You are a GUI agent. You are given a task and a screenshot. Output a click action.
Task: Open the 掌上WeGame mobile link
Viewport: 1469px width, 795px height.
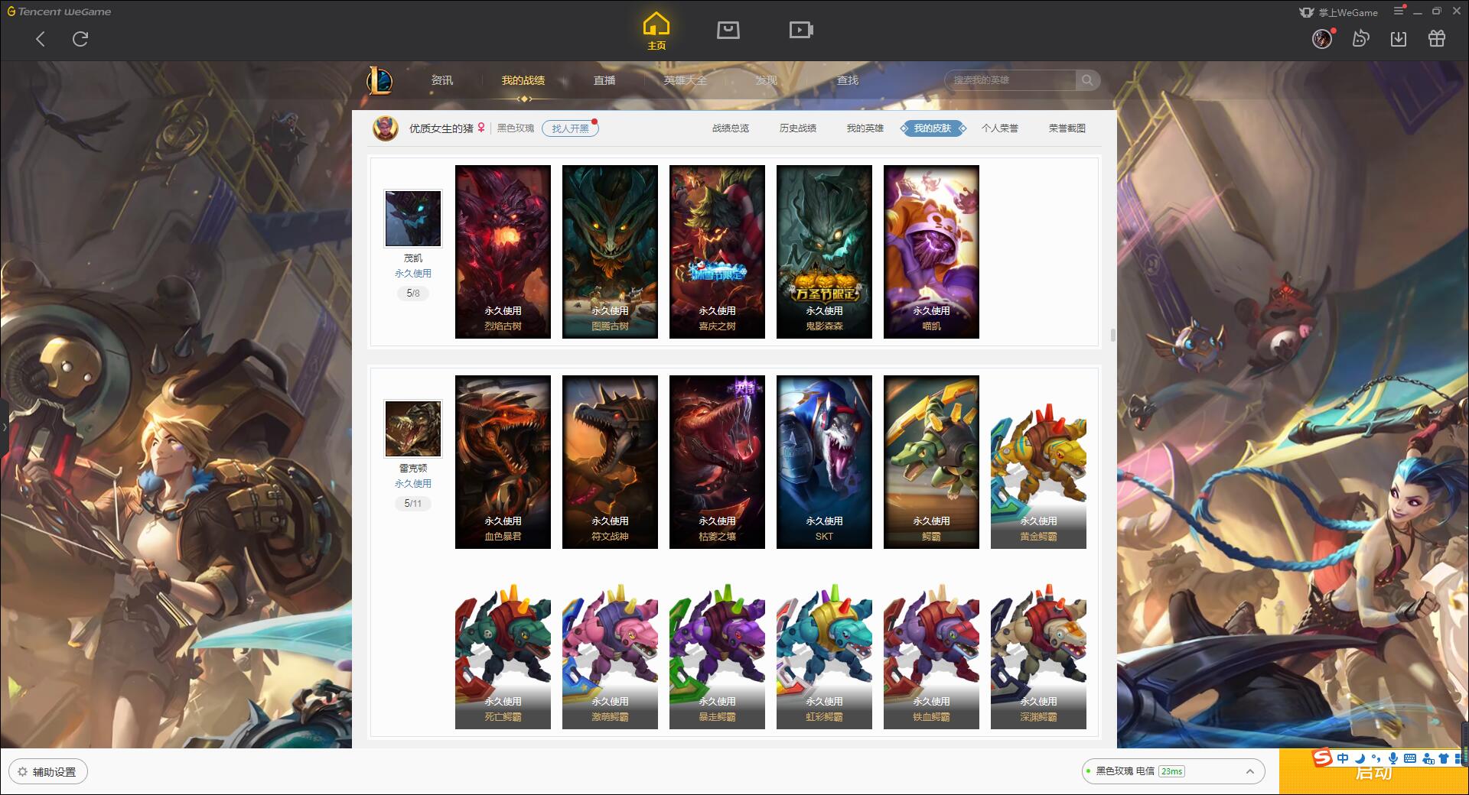click(1339, 12)
